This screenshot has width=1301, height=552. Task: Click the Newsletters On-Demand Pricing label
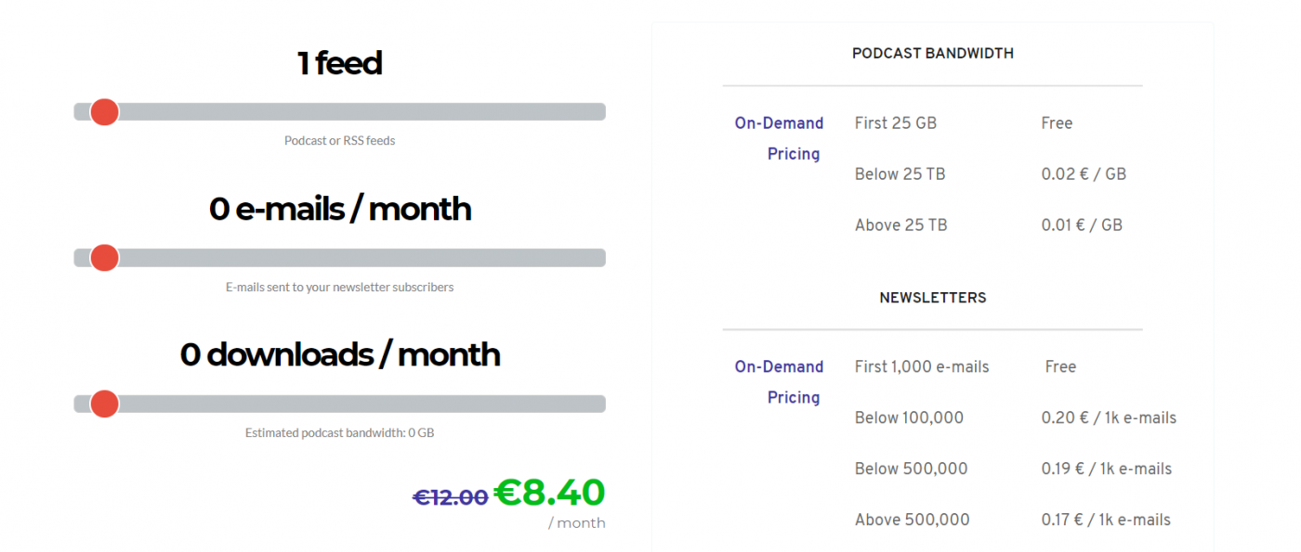tap(779, 382)
